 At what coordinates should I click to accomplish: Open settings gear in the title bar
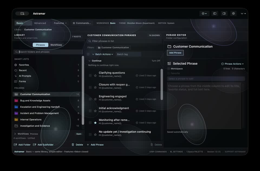click(233, 14)
